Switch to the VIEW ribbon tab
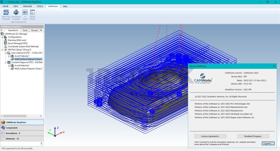 [x=15, y=6]
